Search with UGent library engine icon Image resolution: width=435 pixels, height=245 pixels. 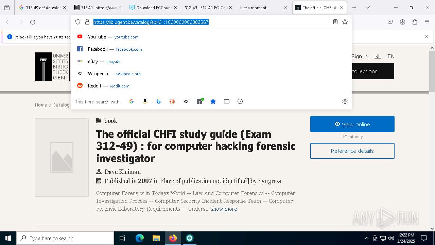(200, 101)
